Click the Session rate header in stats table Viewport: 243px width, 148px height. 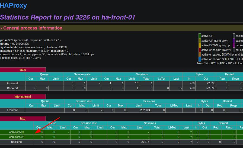click(x=82, y=74)
